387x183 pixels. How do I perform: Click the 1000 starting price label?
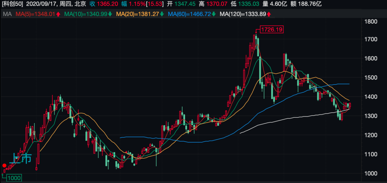point(14,178)
